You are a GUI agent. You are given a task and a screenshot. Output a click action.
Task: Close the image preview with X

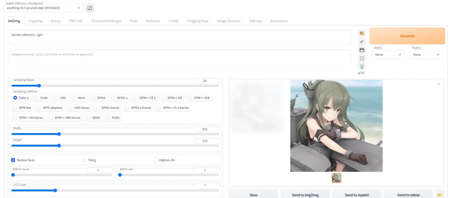tap(438, 84)
